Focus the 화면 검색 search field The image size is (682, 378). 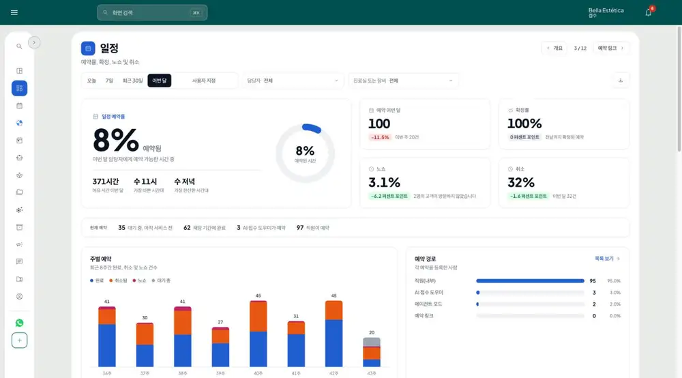click(152, 12)
